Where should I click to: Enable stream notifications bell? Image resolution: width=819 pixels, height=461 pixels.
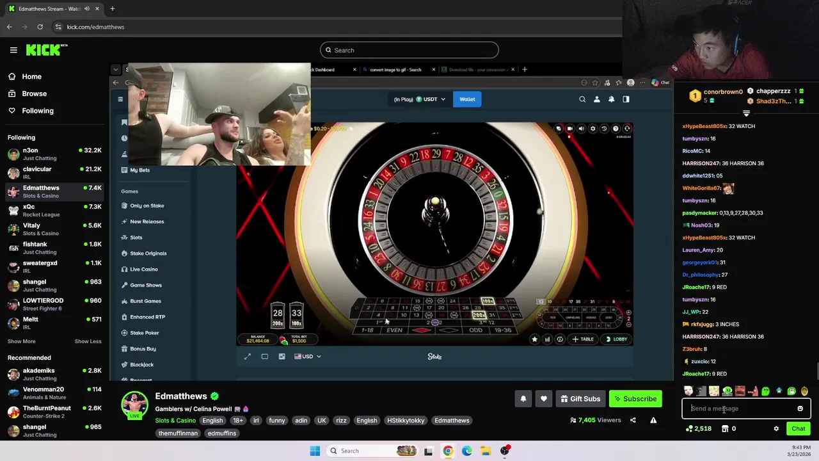click(523, 399)
